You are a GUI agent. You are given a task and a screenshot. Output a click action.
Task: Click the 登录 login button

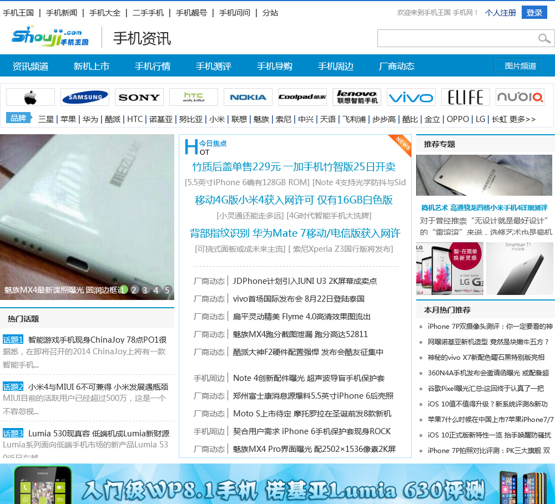click(534, 13)
